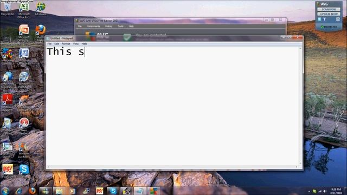Image resolution: width=347 pixels, height=195 pixels.
Task: Open Notepad's File menu
Action: [x=49, y=44]
